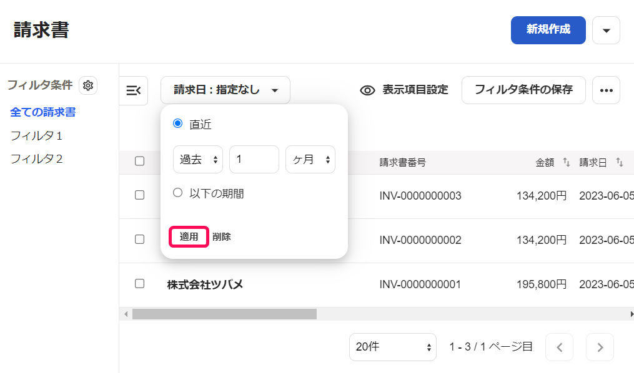Check the INV-0000000003 row checkbox
This screenshot has width=634, height=373.
pos(139,195)
